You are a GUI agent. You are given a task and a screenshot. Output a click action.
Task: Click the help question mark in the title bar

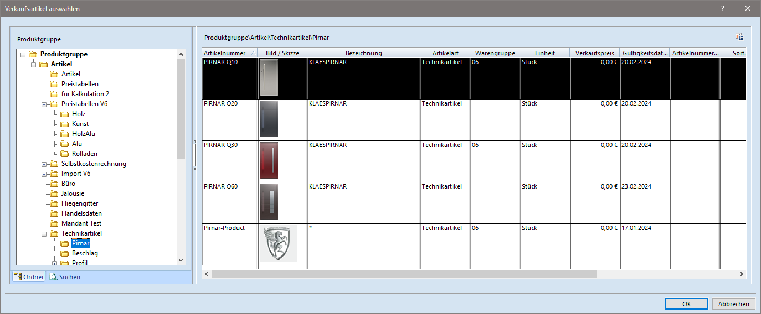tap(723, 8)
